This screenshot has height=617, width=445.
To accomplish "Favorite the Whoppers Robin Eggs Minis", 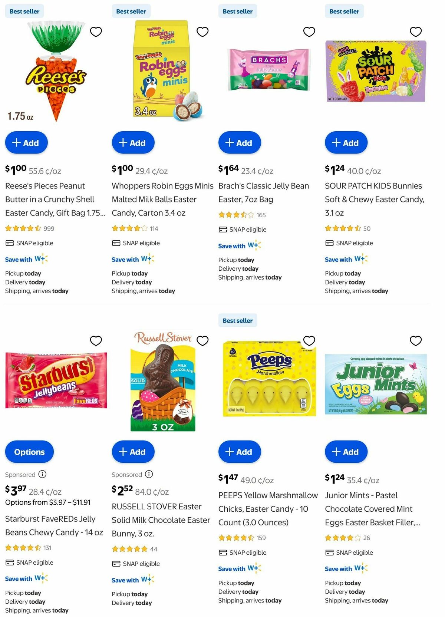I will (203, 32).
